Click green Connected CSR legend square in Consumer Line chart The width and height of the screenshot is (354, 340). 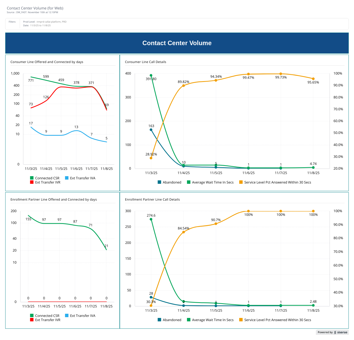point(32,178)
